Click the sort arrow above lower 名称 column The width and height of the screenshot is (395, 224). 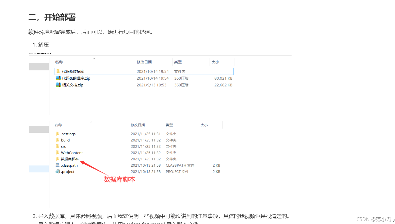91,122
